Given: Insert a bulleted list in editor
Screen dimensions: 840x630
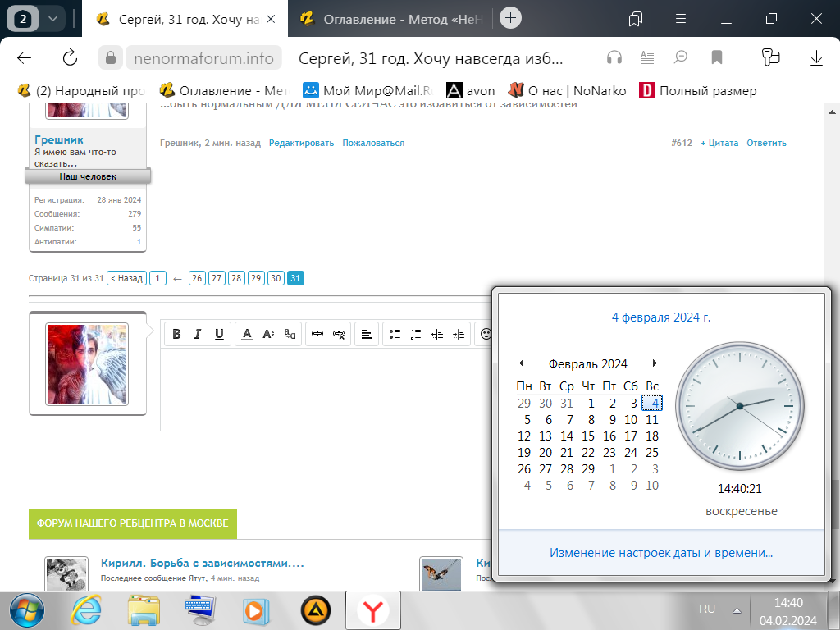Looking at the screenshot, I should [395, 334].
